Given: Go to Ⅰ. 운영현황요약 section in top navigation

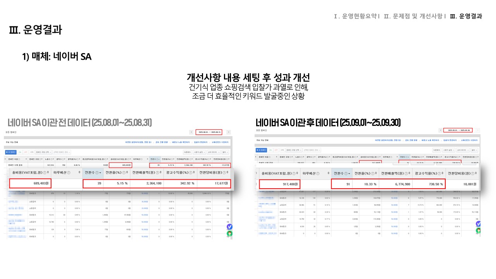Looking at the screenshot, I should [x=356, y=16].
